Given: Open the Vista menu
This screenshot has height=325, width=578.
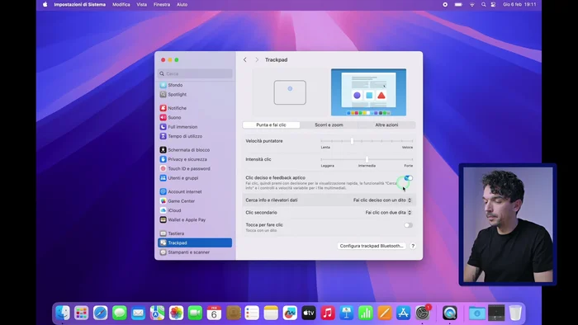Looking at the screenshot, I should [141, 4].
